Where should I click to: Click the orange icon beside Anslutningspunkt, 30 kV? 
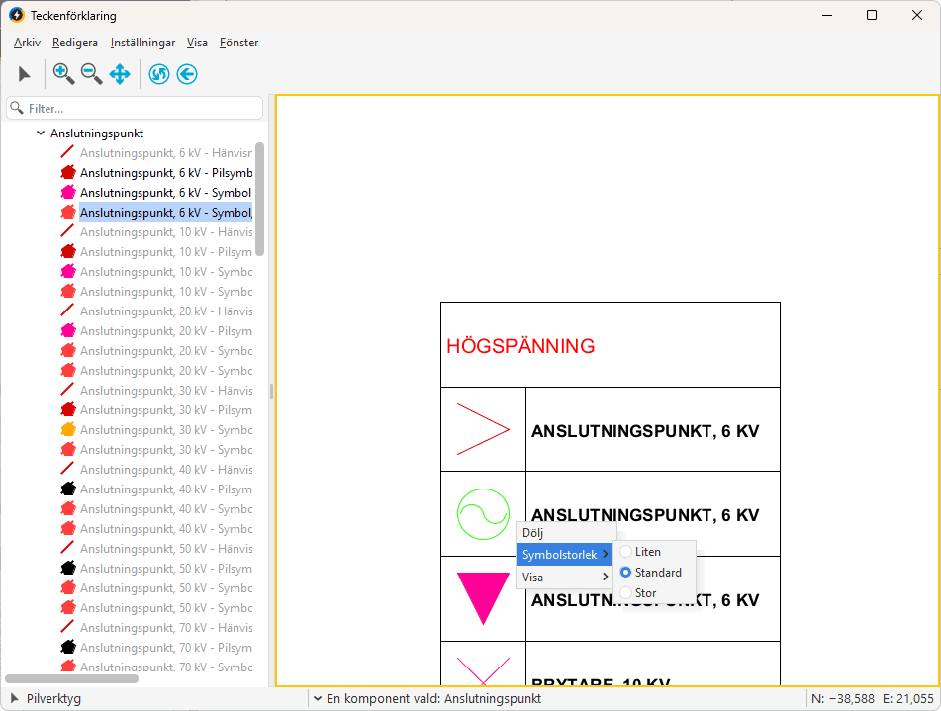tap(68, 430)
